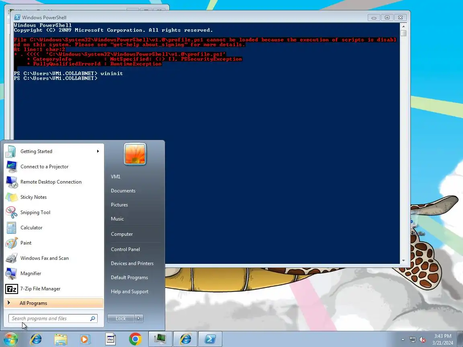Screen dimensions: 463x347
Task: Open Windows Explorer folder taskbar icon
Action: coord(61,339)
